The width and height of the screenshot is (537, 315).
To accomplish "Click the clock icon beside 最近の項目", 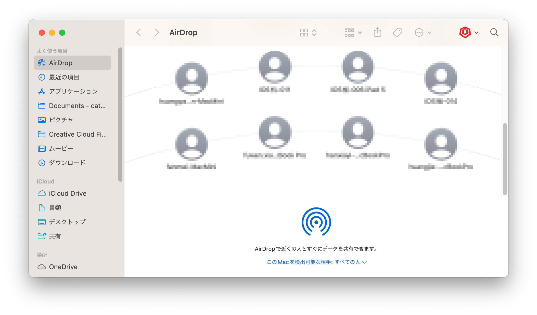I will coord(42,77).
